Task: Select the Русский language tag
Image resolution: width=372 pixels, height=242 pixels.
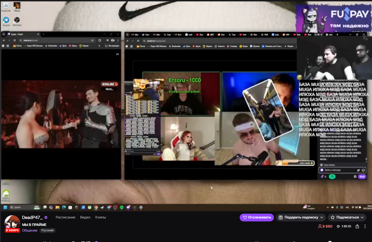Action: click(47, 230)
